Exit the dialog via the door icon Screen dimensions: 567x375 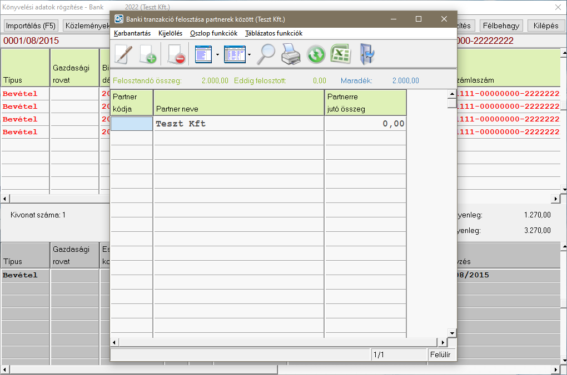pos(366,54)
